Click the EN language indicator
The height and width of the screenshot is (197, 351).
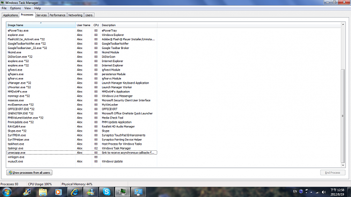[295, 191]
